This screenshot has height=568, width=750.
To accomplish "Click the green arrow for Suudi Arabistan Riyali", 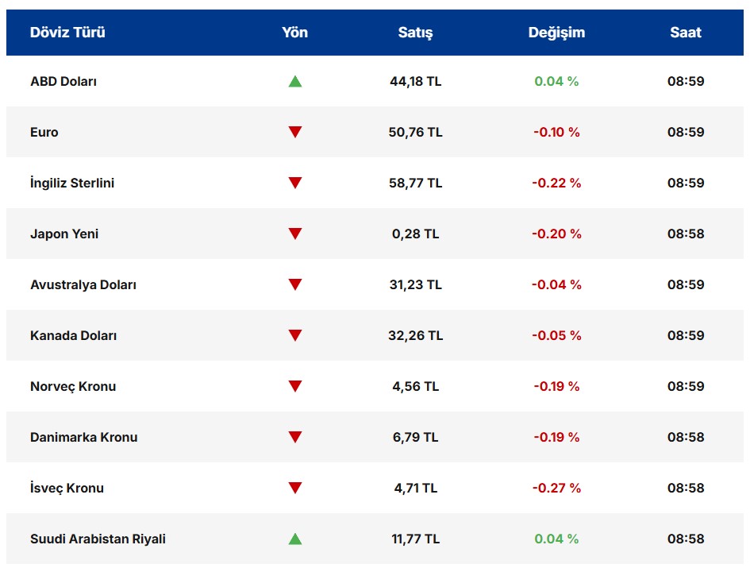I will pyautogui.click(x=295, y=539).
